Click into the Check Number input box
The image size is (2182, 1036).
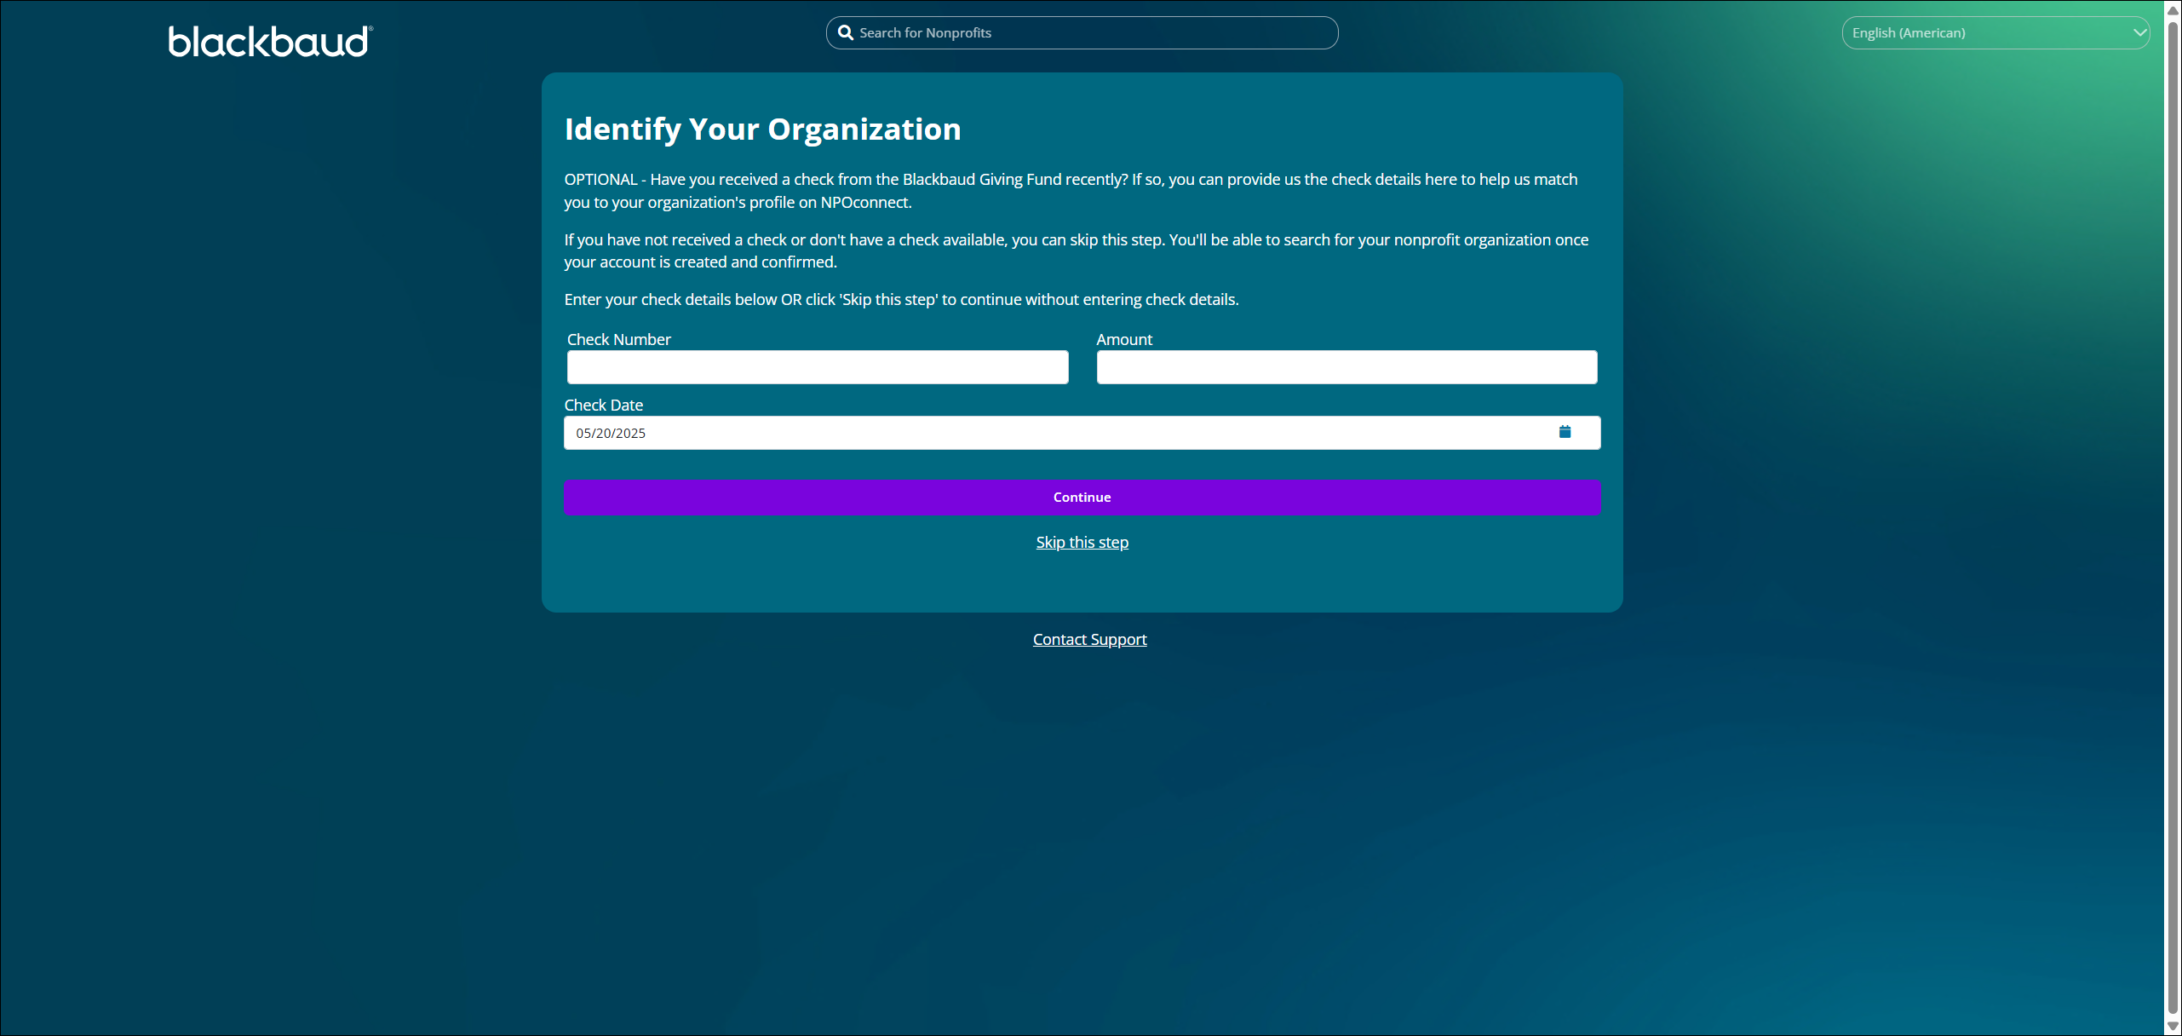point(817,367)
